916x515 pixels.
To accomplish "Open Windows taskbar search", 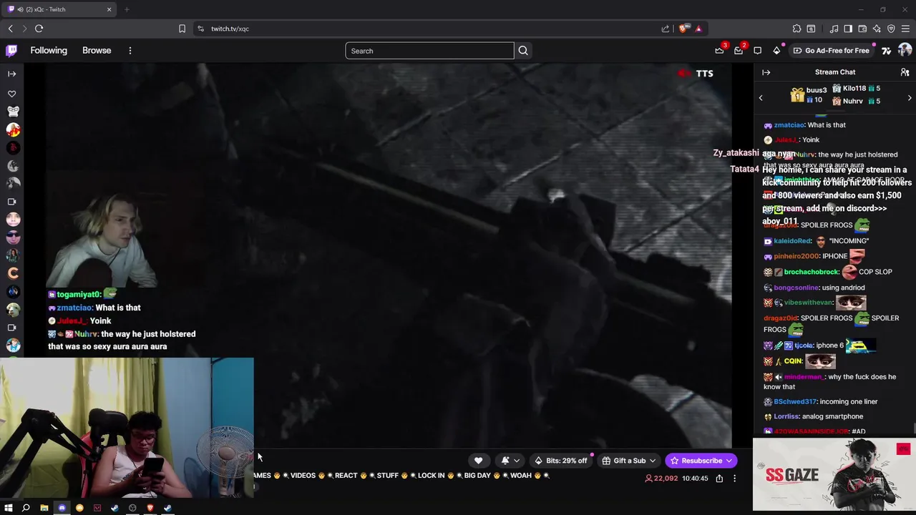I will (x=26, y=508).
